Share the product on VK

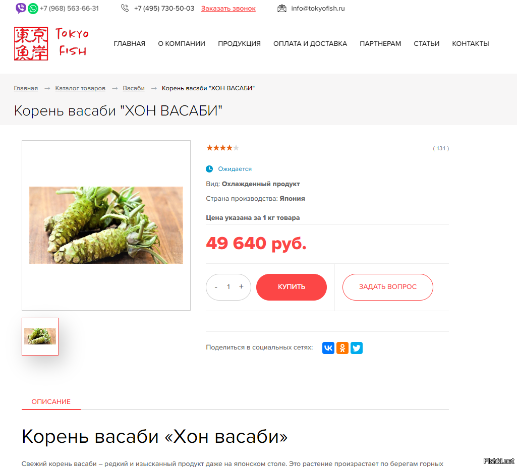tap(328, 347)
